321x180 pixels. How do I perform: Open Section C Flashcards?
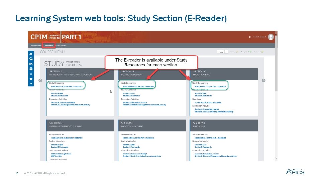point(203,96)
